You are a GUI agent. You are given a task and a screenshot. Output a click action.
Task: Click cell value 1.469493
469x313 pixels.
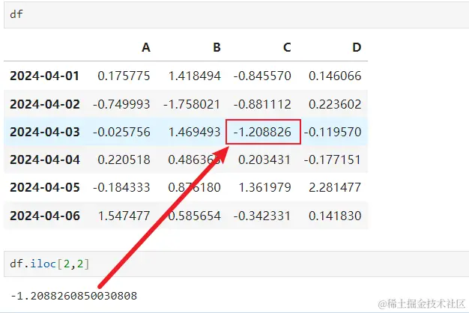tap(195, 132)
